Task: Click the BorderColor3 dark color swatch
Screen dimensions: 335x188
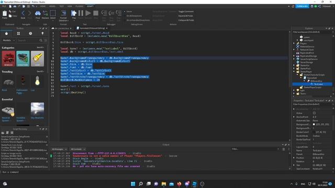Action: [x=314, y=132]
